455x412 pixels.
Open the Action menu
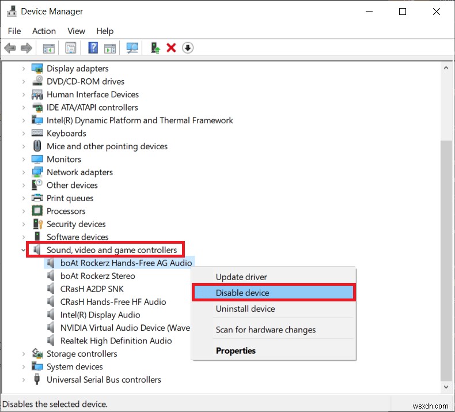coord(44,31)
